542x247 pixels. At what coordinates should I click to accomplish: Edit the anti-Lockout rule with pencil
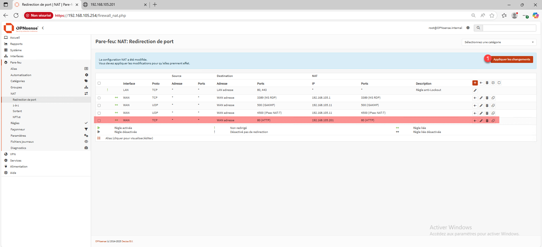click(475, 91)
